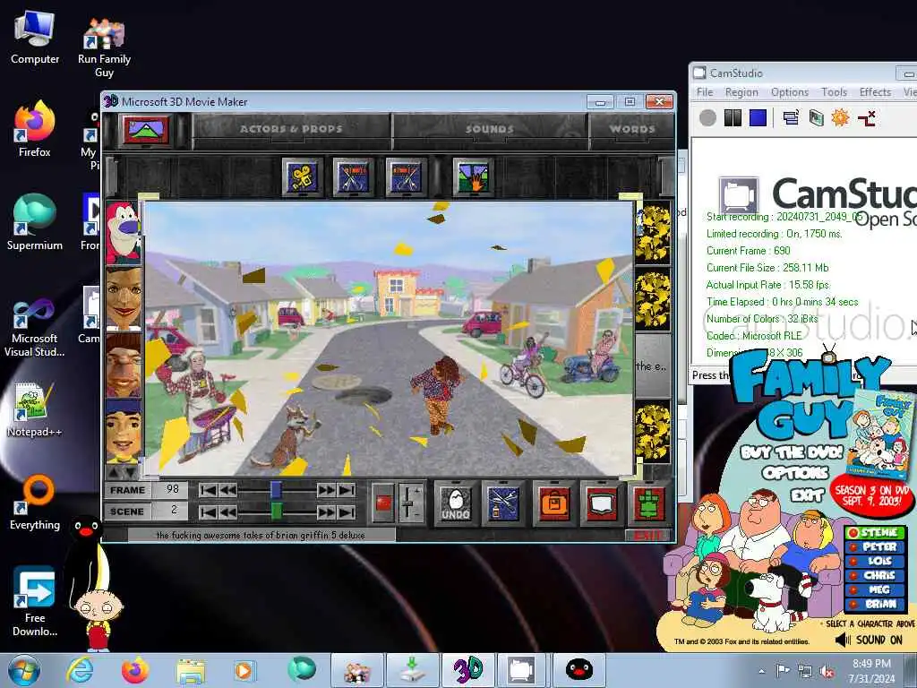Open the Supermium desktop shortcut

tap(35, 222)
